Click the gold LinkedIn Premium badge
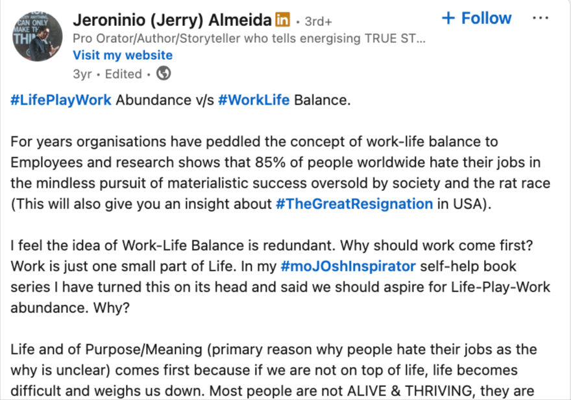 point(283,19)
